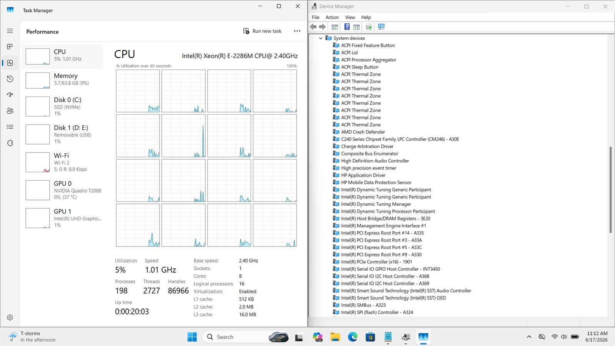Select CPU in the performance list
This screenshot has height=346, width=615.
click(62, 57)
